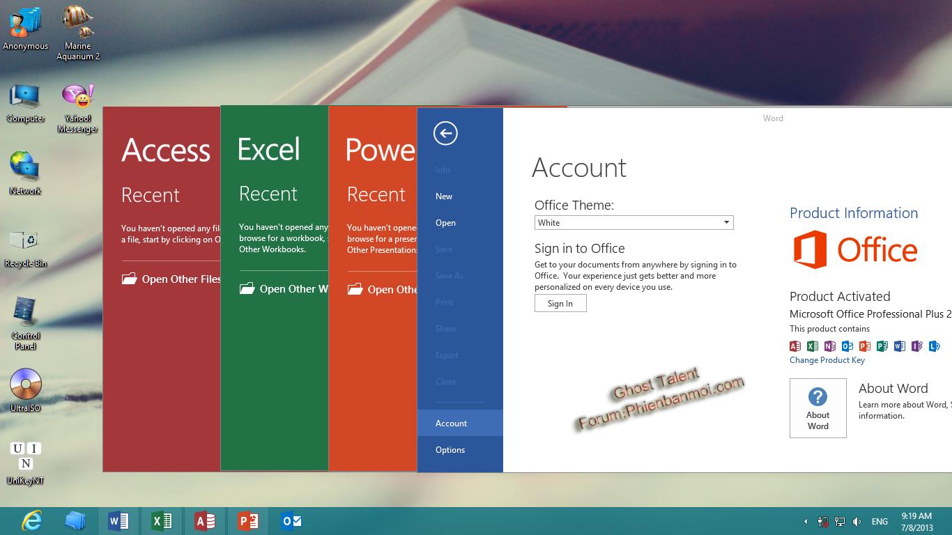This screenshot has width=952, height=535.
Task: Select New in the Word backstage menu
Action: click(x=444, y=196)
